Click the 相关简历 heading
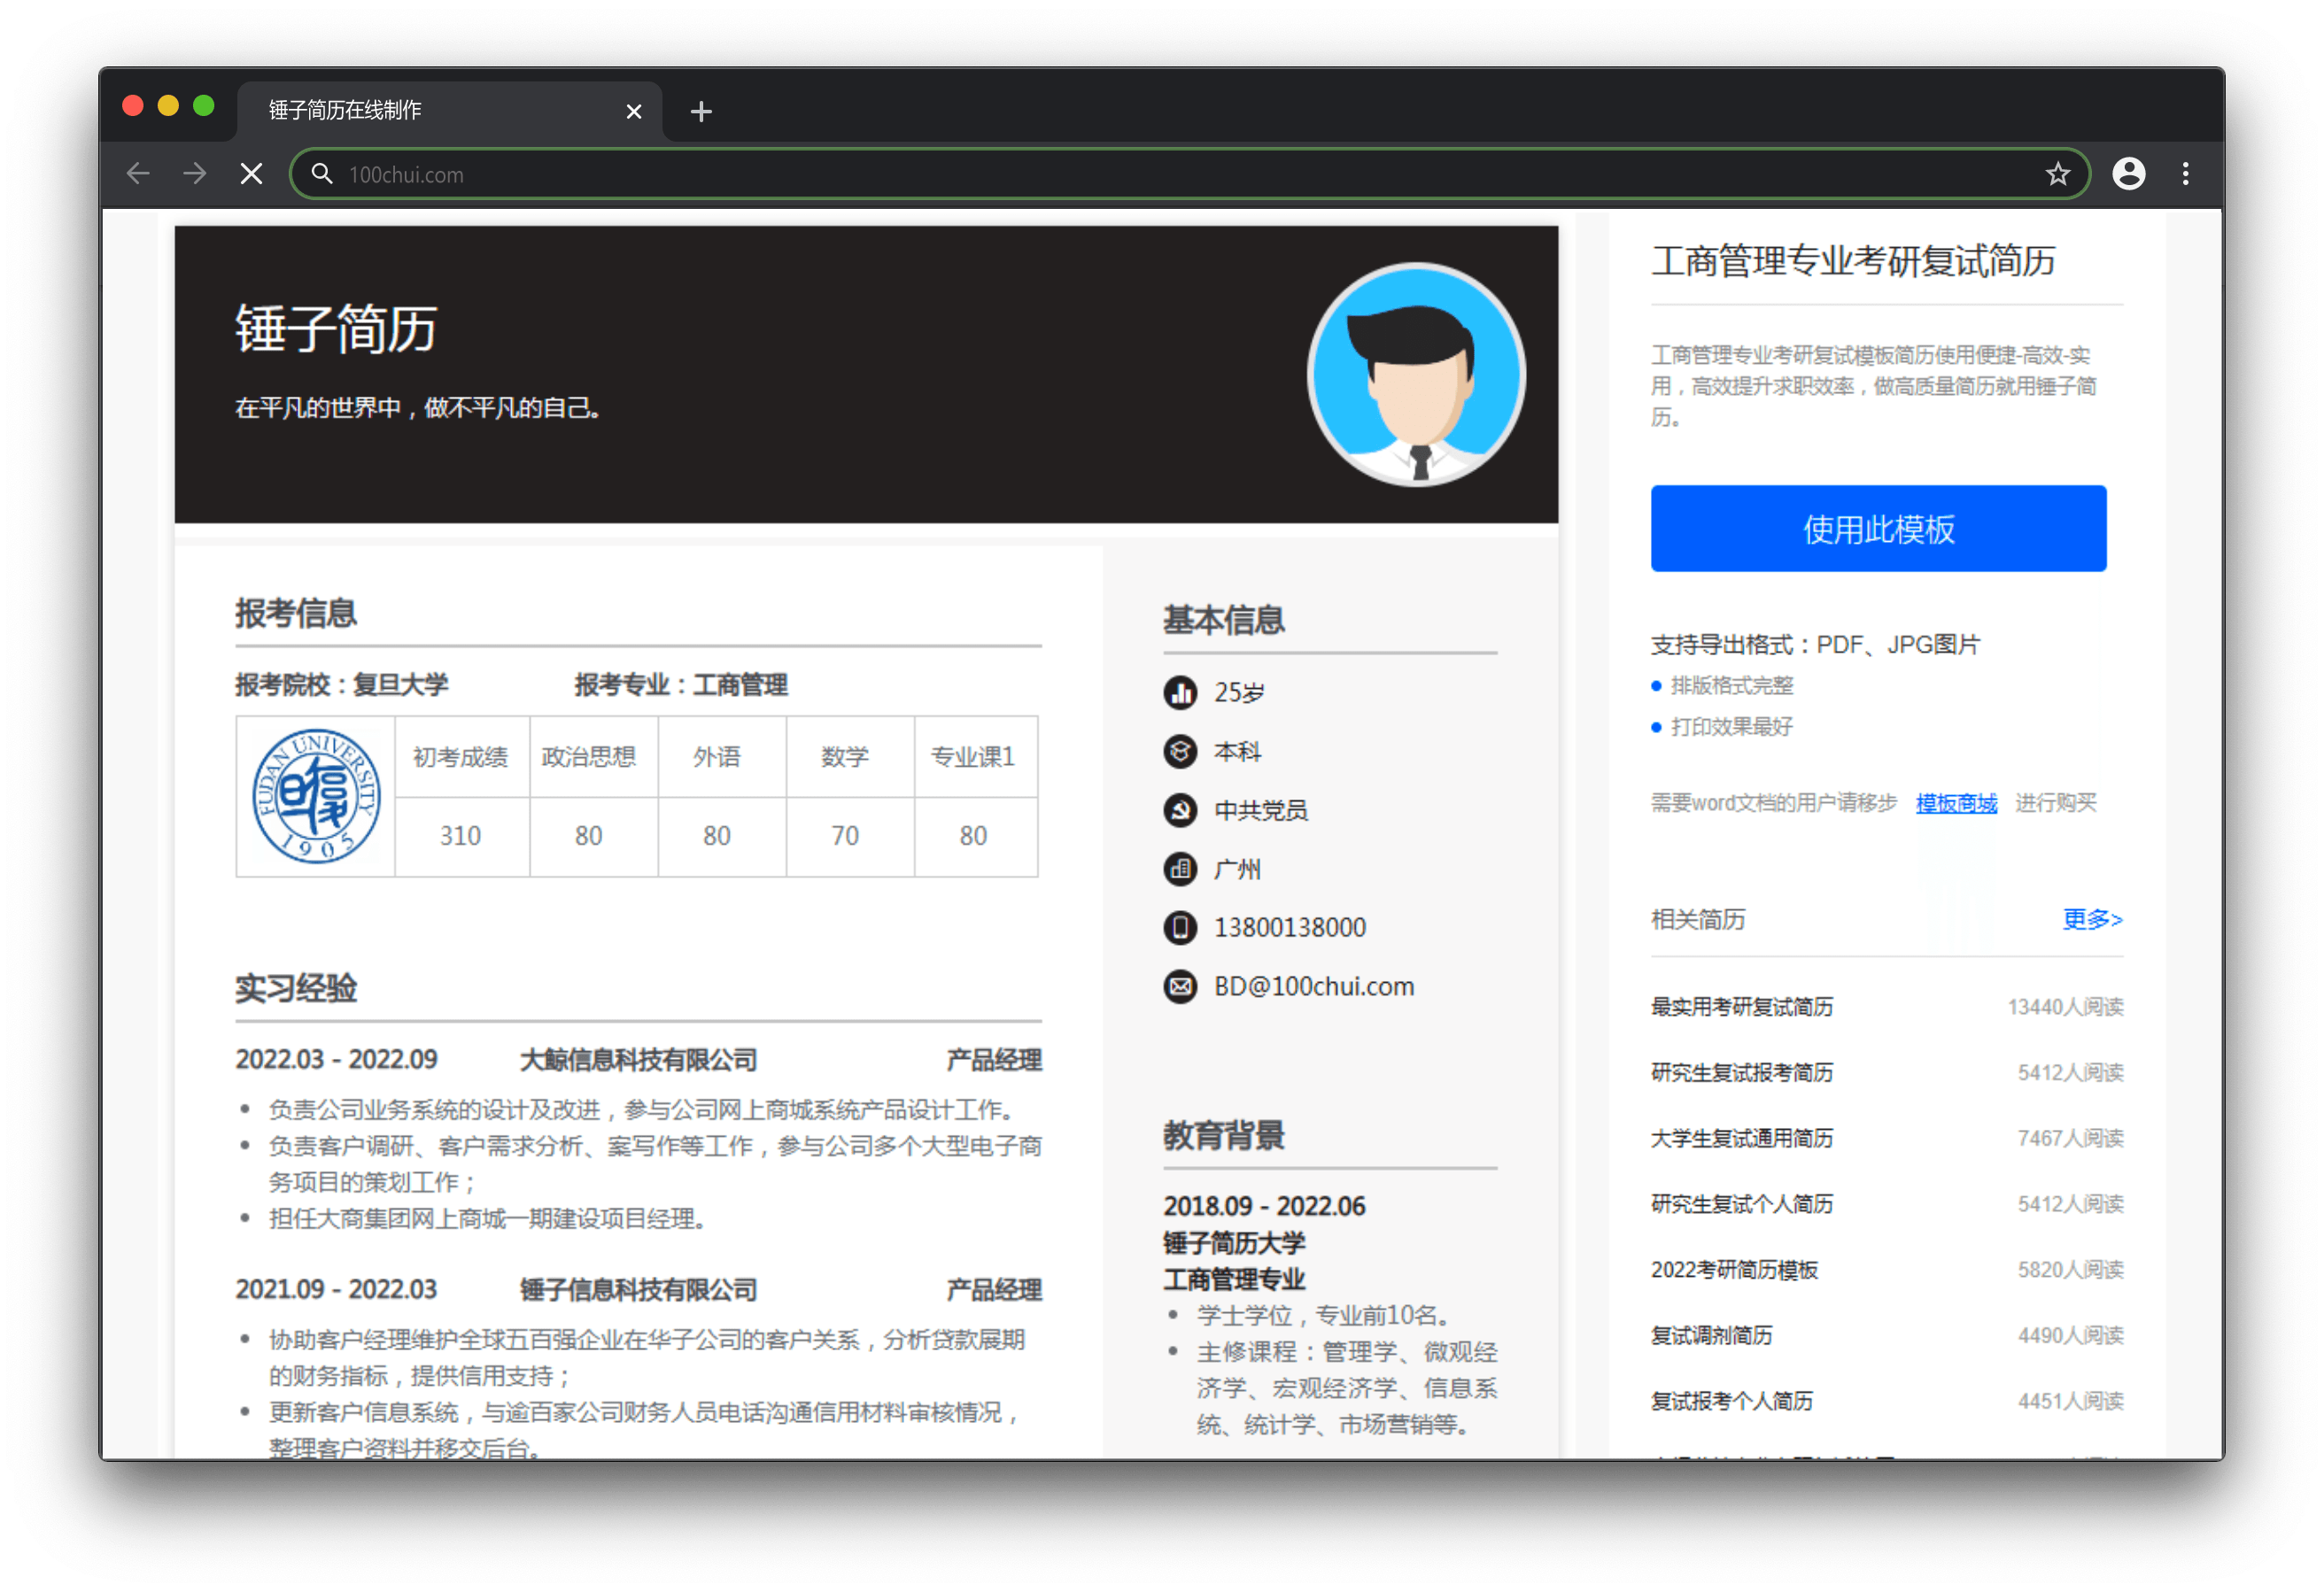Image resolution: width=2324 pixels, height=1592 pixels. 1698,919
